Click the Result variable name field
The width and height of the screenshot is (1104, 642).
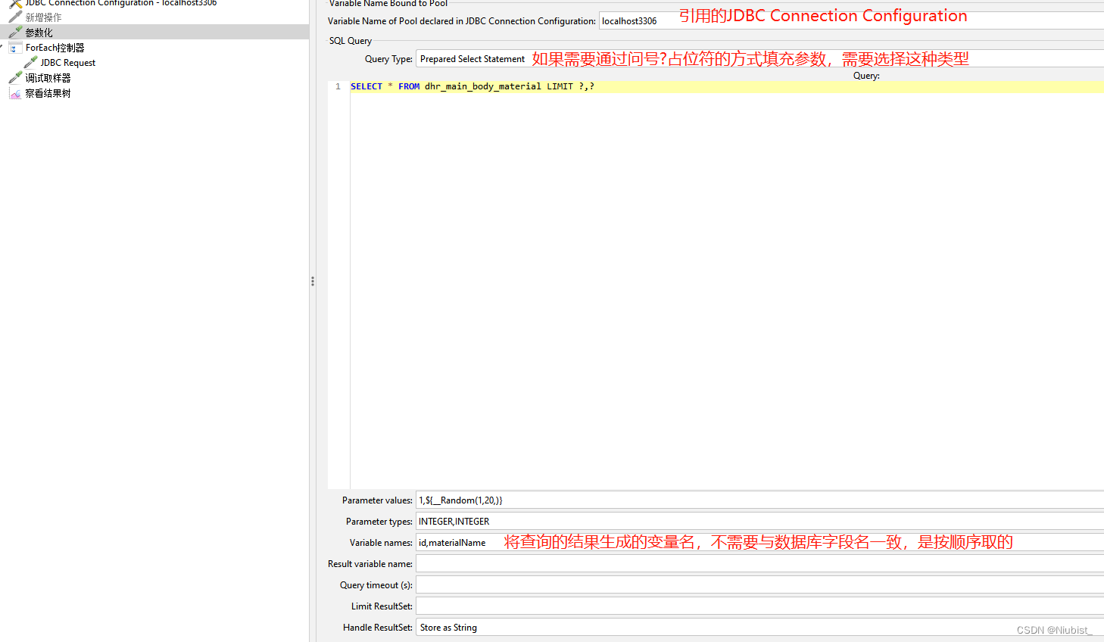click(759, 564)
